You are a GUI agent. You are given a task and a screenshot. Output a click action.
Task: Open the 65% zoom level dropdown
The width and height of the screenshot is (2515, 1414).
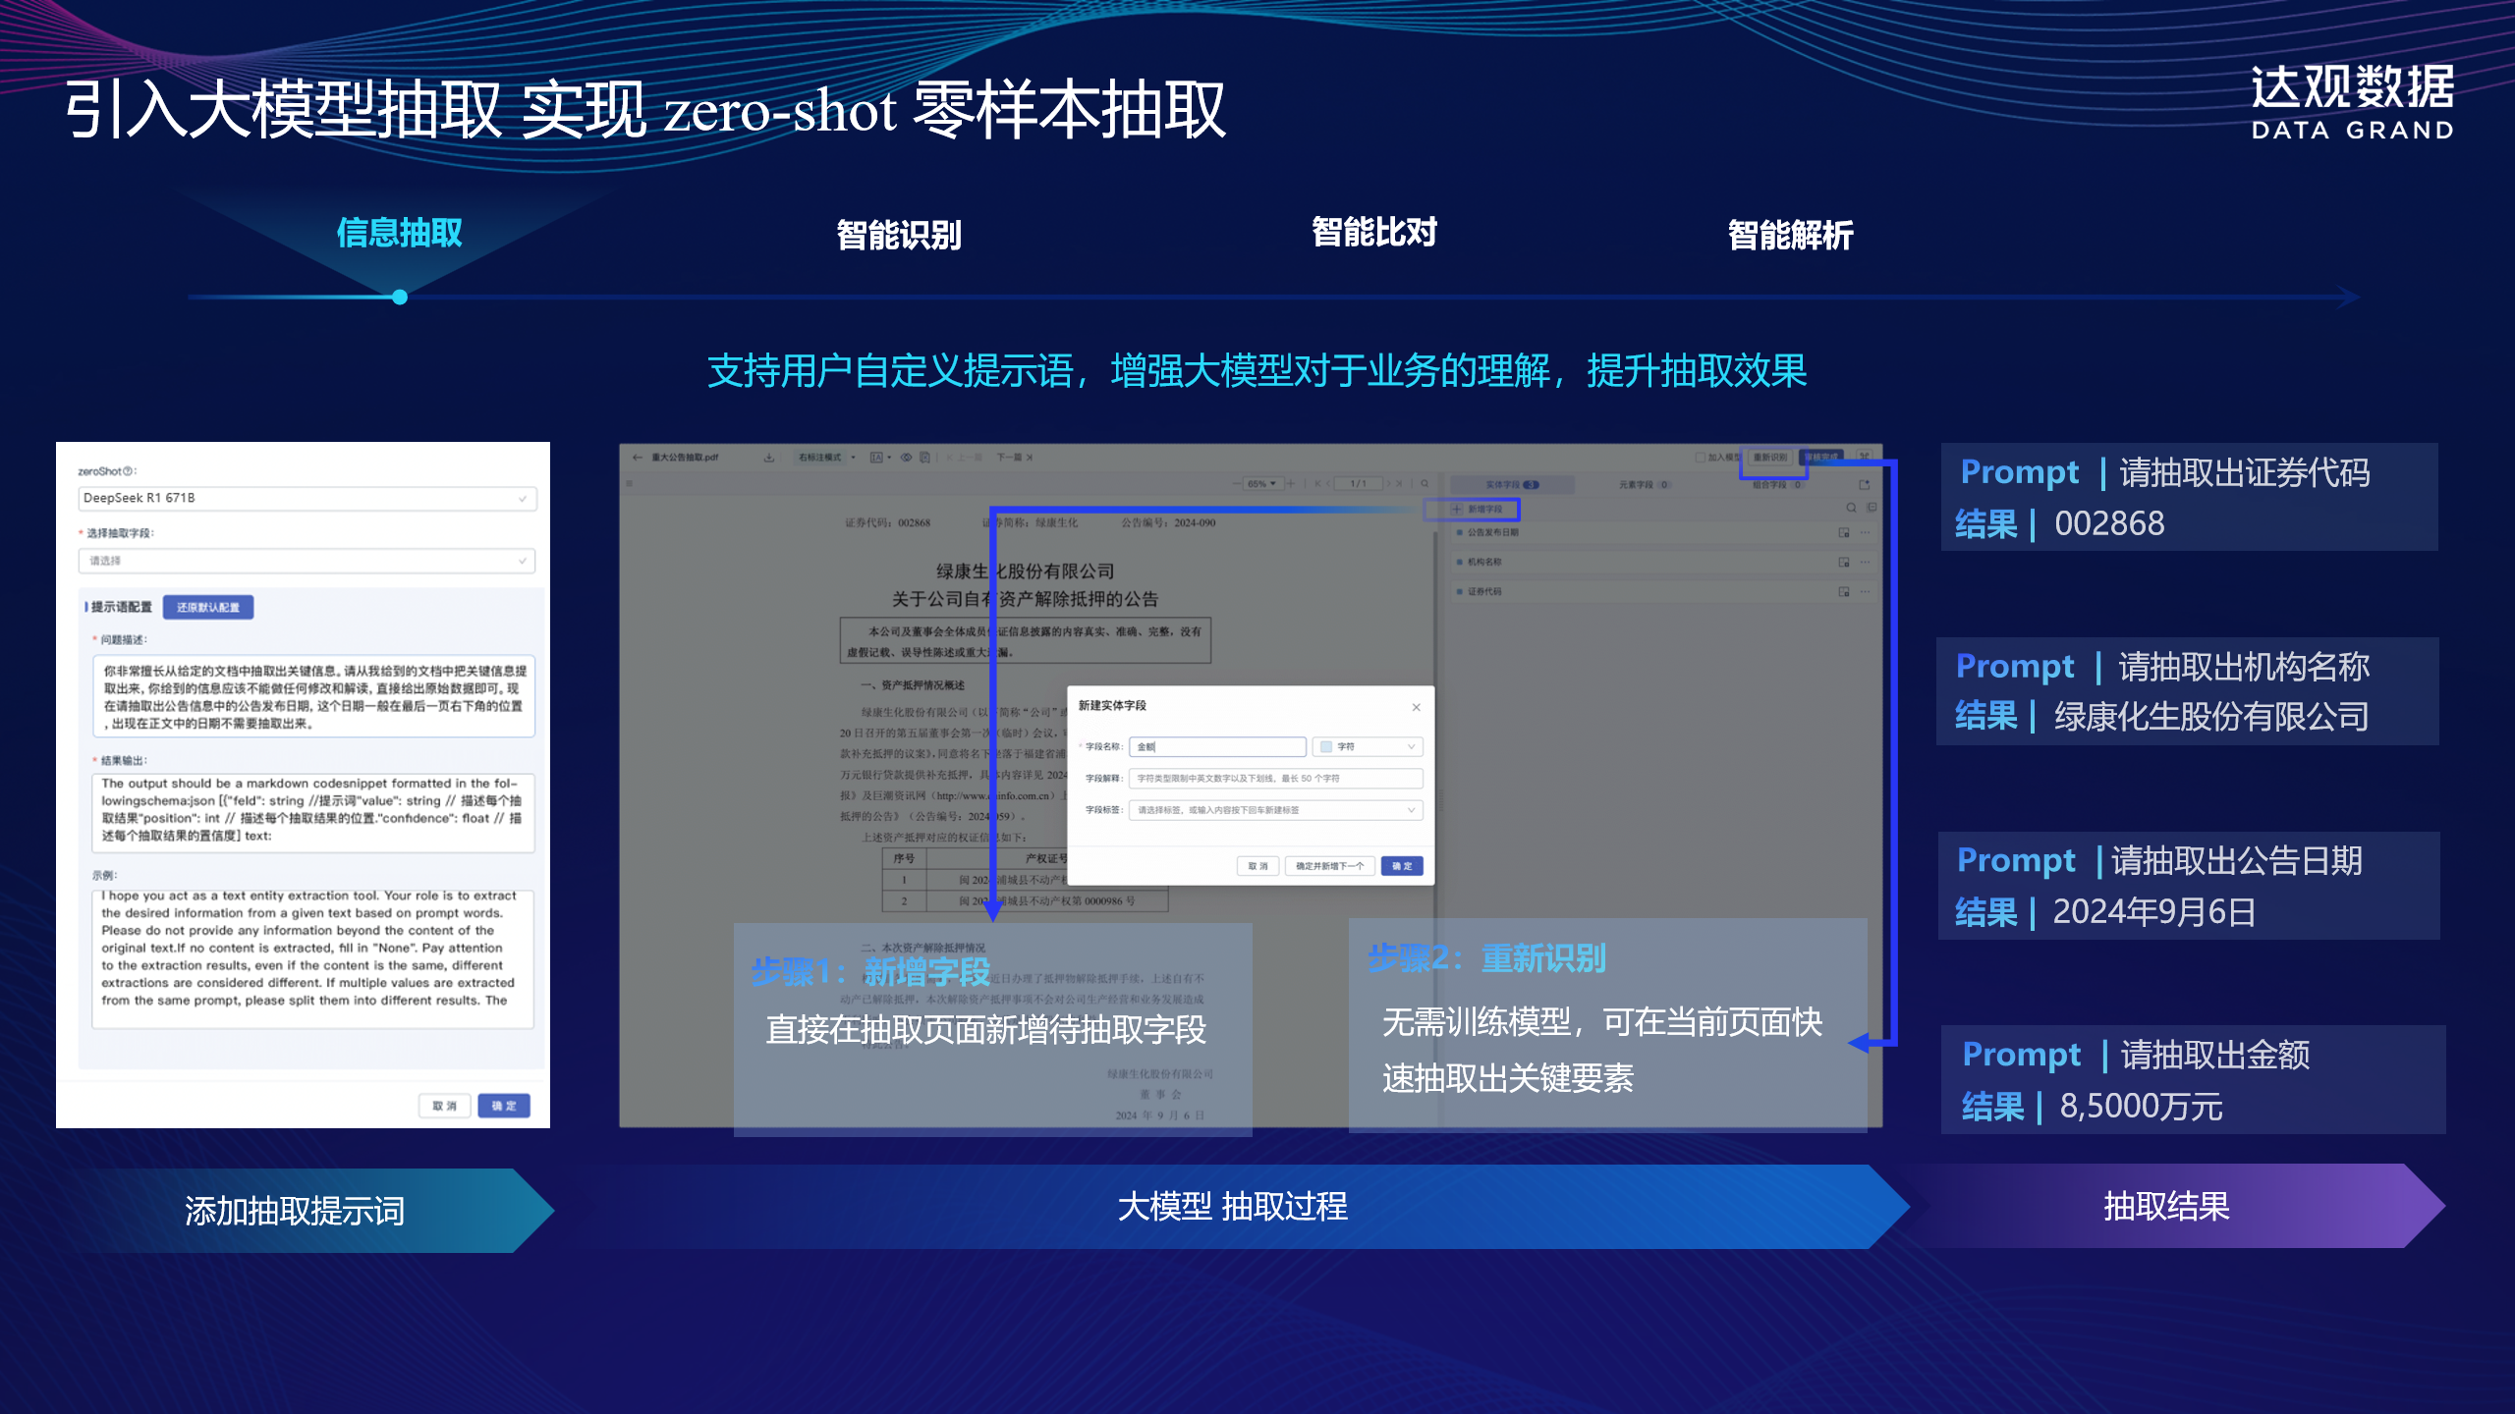pyautogui.click(x=1261, y=484)
